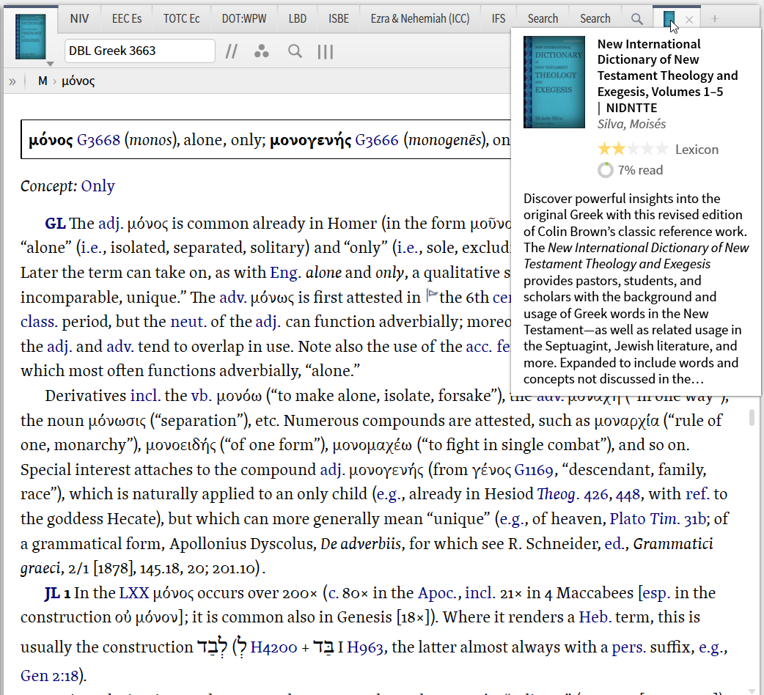Click the esp. abbreviation link
This screenshot has height=695, width=764.
(x=656, y=594)
